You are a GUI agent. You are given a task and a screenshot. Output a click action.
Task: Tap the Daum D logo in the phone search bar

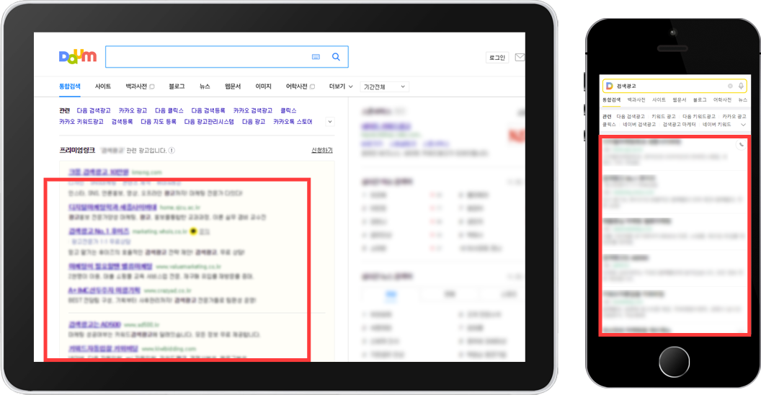point(609,86)
